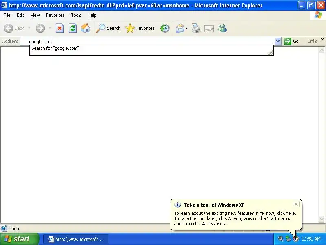This screenshot has height=245, width=326.
Task: Open the Tools menu
Action: (76, 15)
